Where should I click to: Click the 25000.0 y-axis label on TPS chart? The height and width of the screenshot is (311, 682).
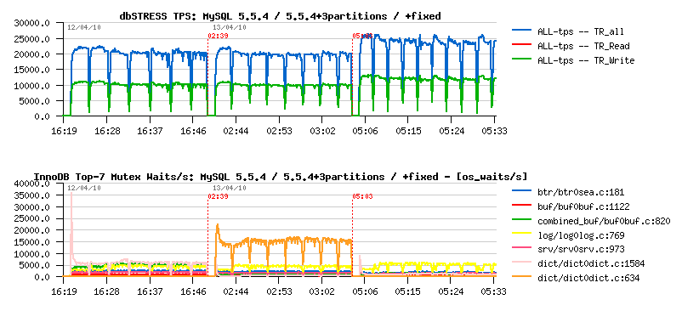[x=31, y=38]
